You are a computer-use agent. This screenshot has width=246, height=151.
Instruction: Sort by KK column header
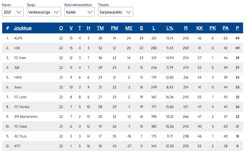point(199,28)
